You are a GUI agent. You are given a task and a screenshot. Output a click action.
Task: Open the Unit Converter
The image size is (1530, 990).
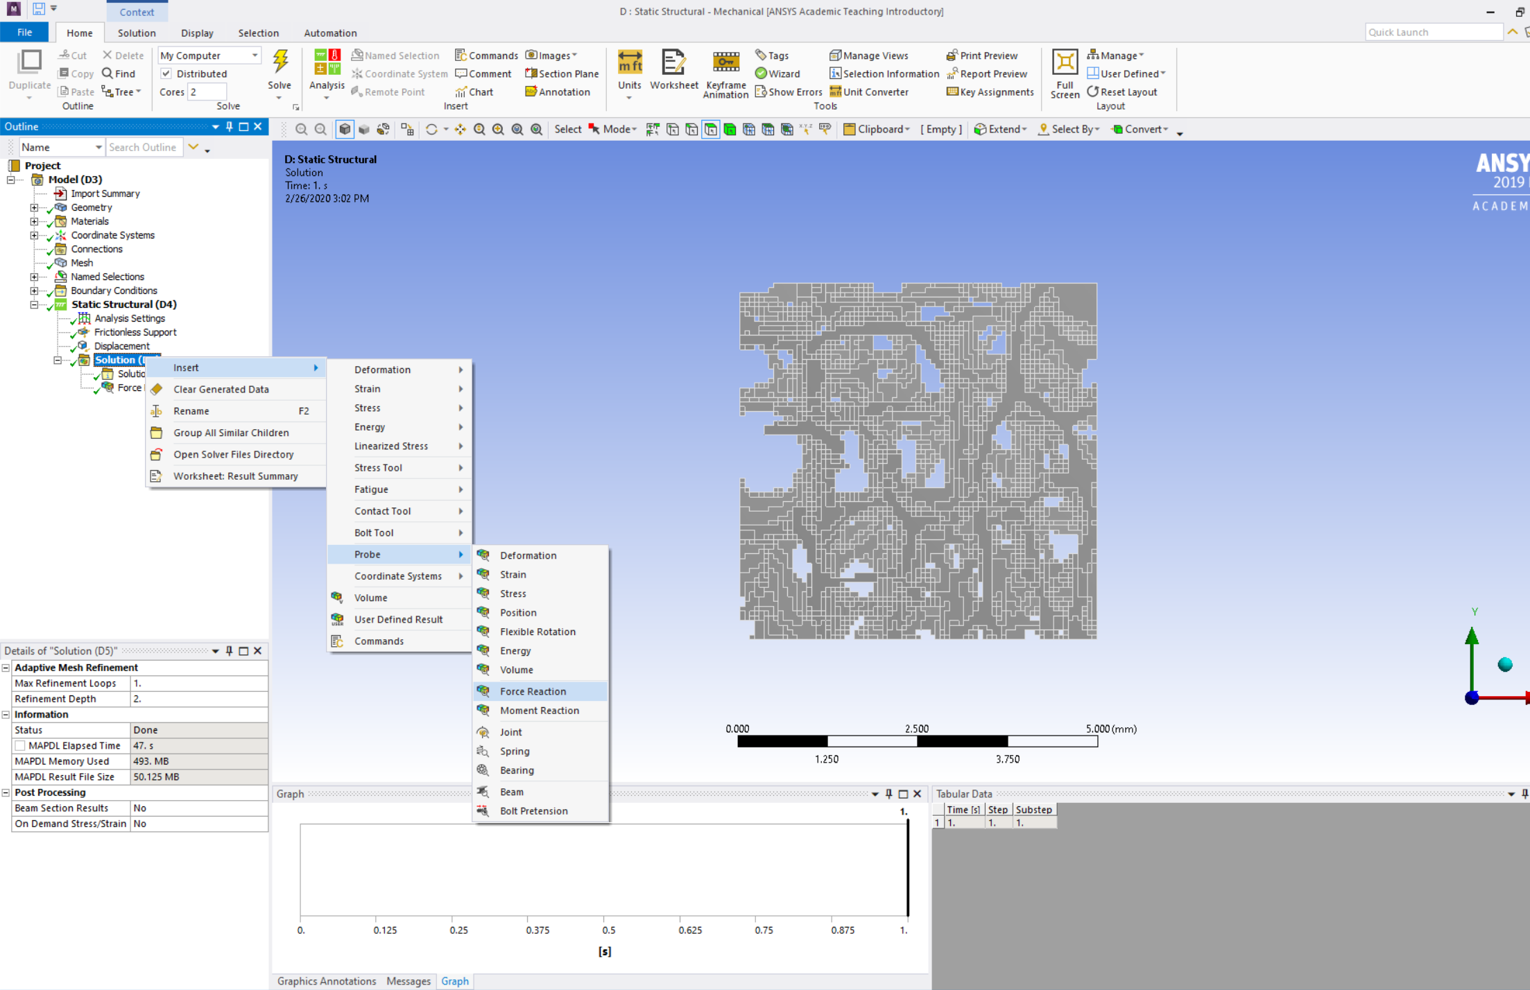[x=869, y=92]
